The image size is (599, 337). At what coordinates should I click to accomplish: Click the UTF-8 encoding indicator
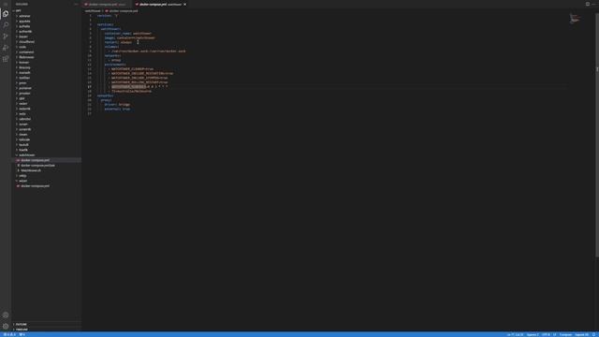tap(546, 335)
